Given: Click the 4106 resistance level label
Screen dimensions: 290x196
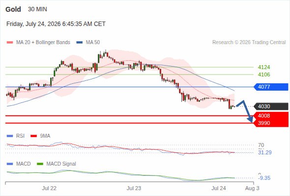Looking at the screenshot, I should click(x=264, y=74).
